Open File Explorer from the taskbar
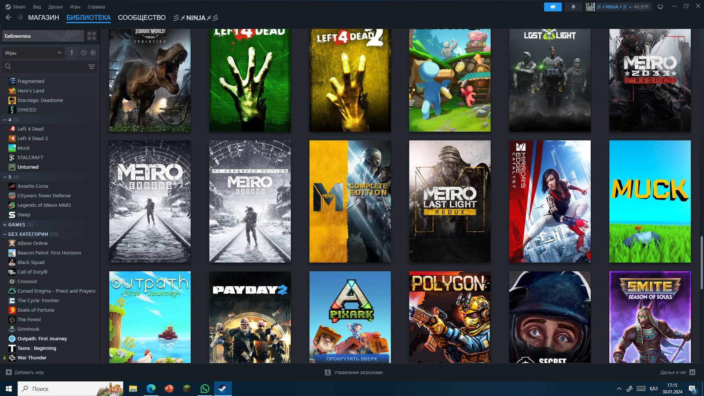 point(133,389)
